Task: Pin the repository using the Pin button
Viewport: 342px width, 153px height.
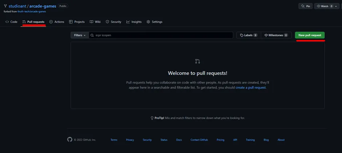Action: [x=305, y=6]
